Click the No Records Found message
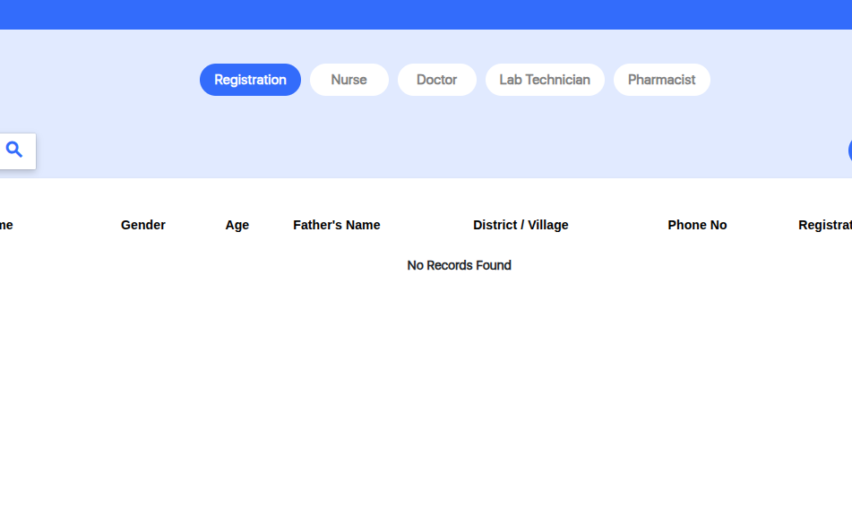 459,265
